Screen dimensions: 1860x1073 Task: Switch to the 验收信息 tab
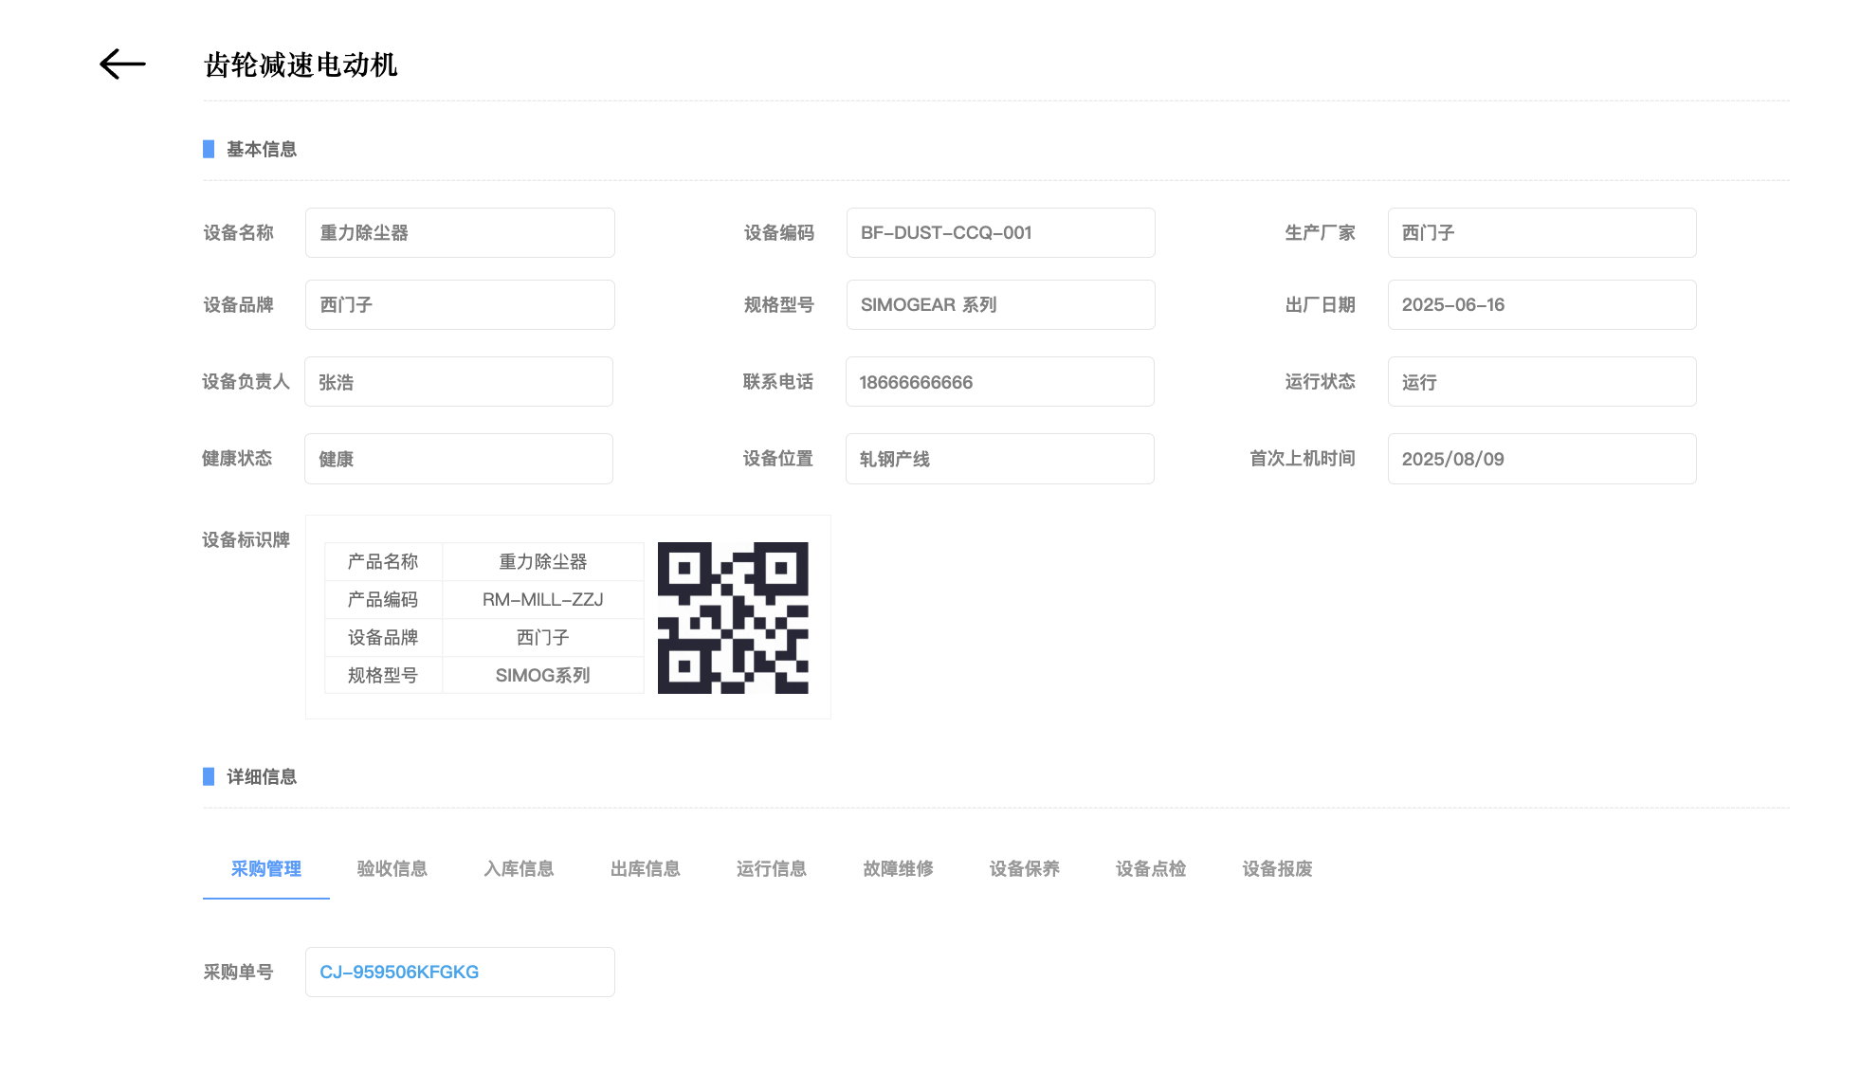(x=392, y=868)
